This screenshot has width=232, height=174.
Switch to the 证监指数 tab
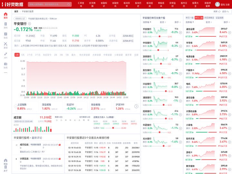tap(219, 18)
